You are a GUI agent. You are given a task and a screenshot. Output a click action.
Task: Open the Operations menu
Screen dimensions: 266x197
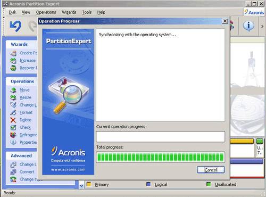click(46, 12)
